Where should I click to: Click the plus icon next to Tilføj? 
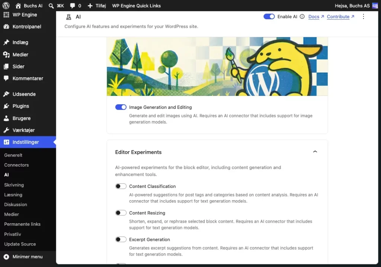[90, 6]
